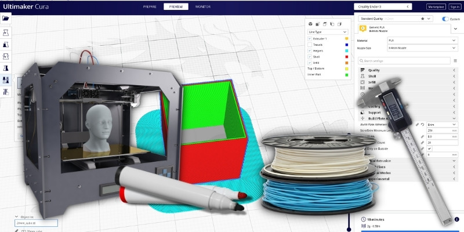Viewport: 464px width, 232px height.
Task: Select the Support Blocker tool
Action: point(6,92)
